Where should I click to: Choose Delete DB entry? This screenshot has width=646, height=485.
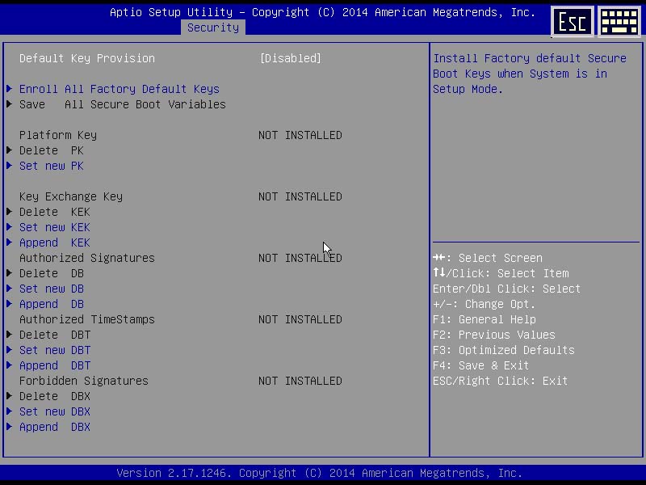pyautogui.click(x=52, y=273)
